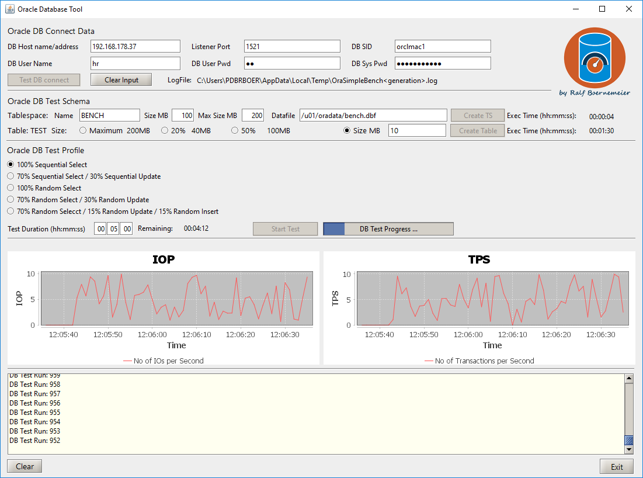643x478 pixels.
Task: Click tablespace Exec Time 00:00:04
Action: (601, 116)
